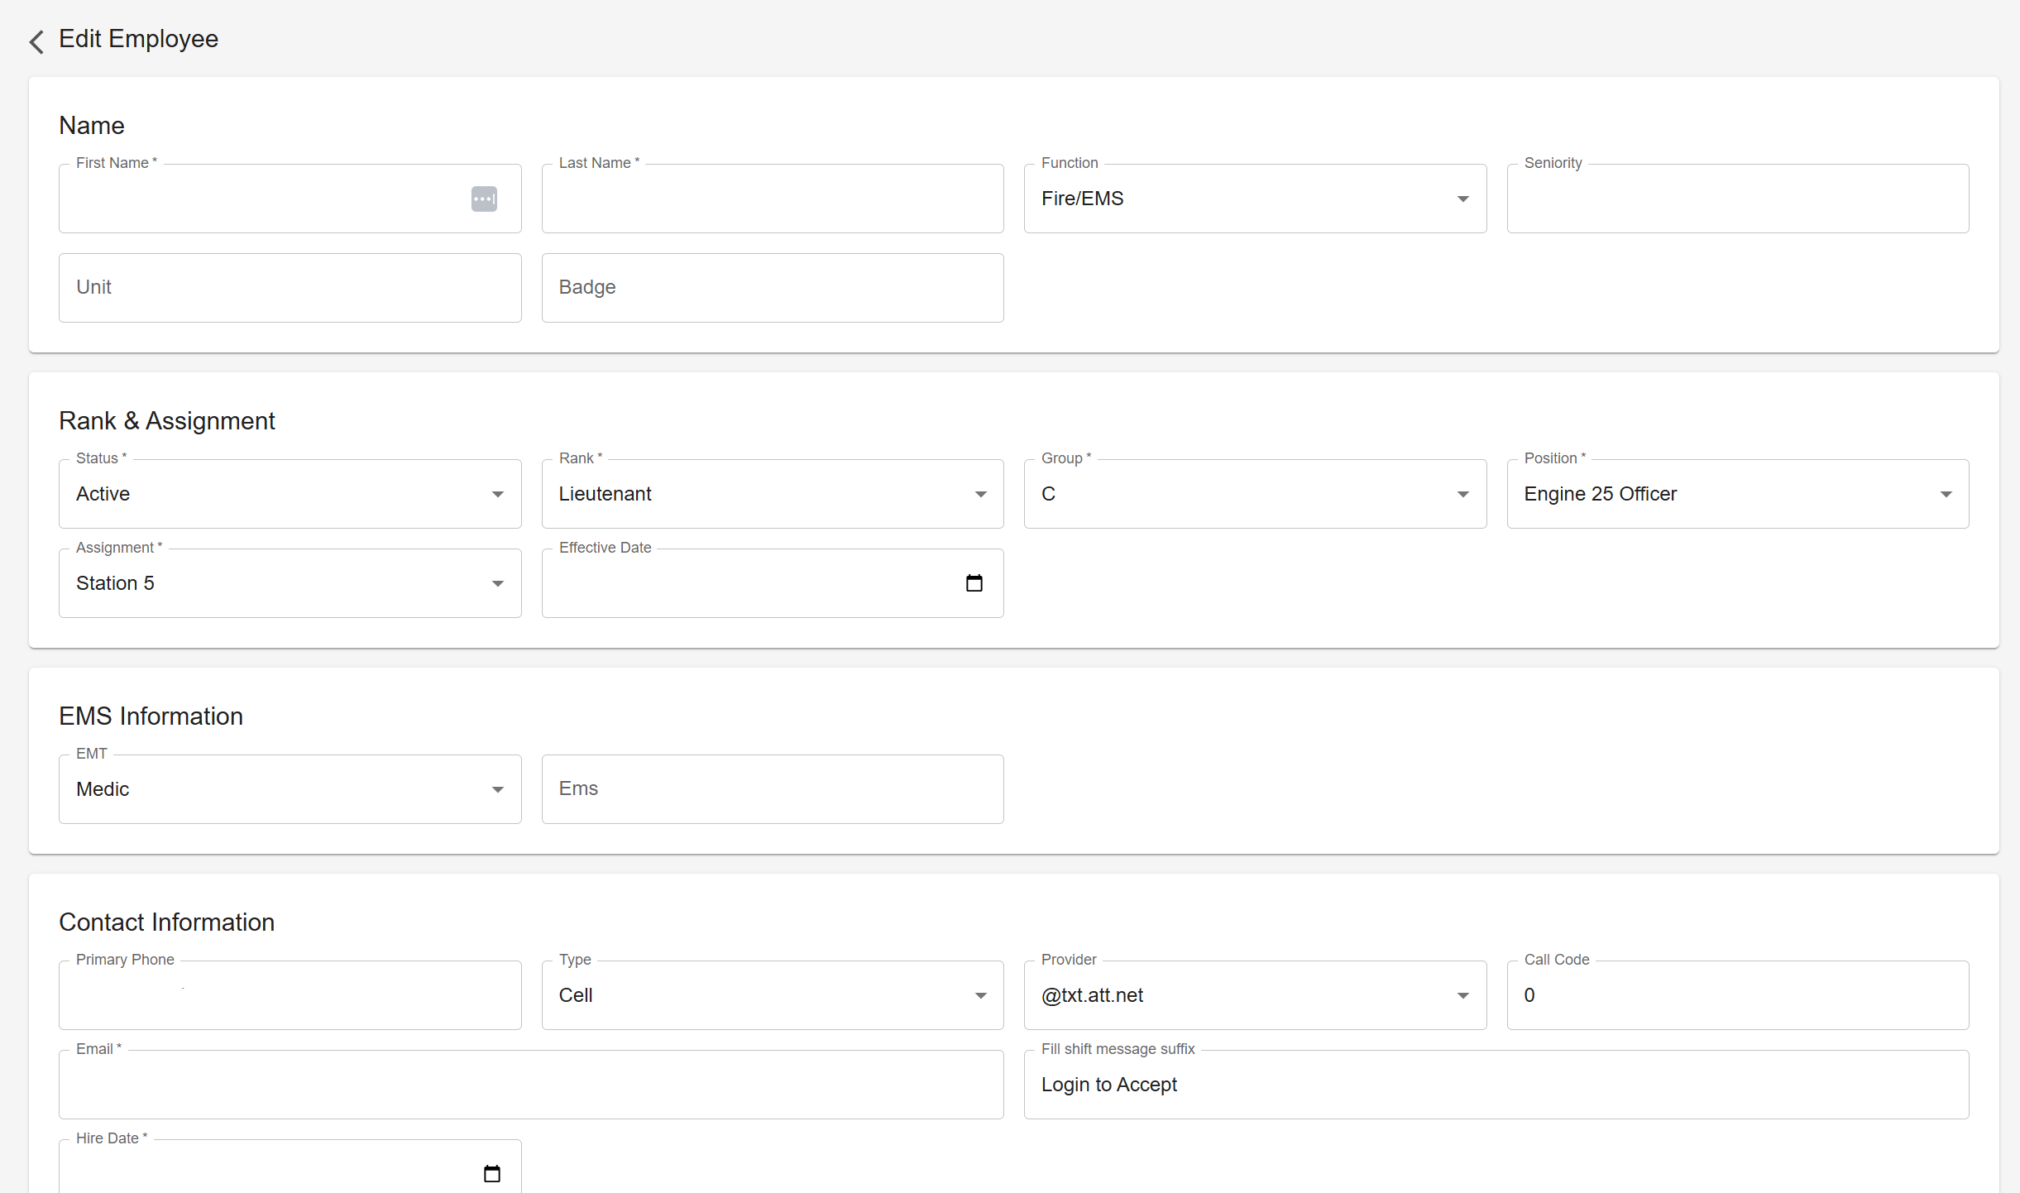2020x1193 pixels.
Task: Click the Last Name input field
Action: tap(772, 199)
